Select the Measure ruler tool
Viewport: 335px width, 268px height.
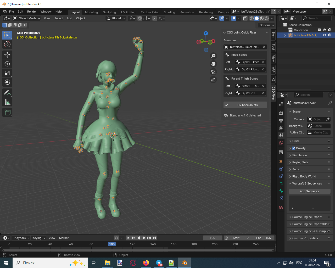coord(7,102)
